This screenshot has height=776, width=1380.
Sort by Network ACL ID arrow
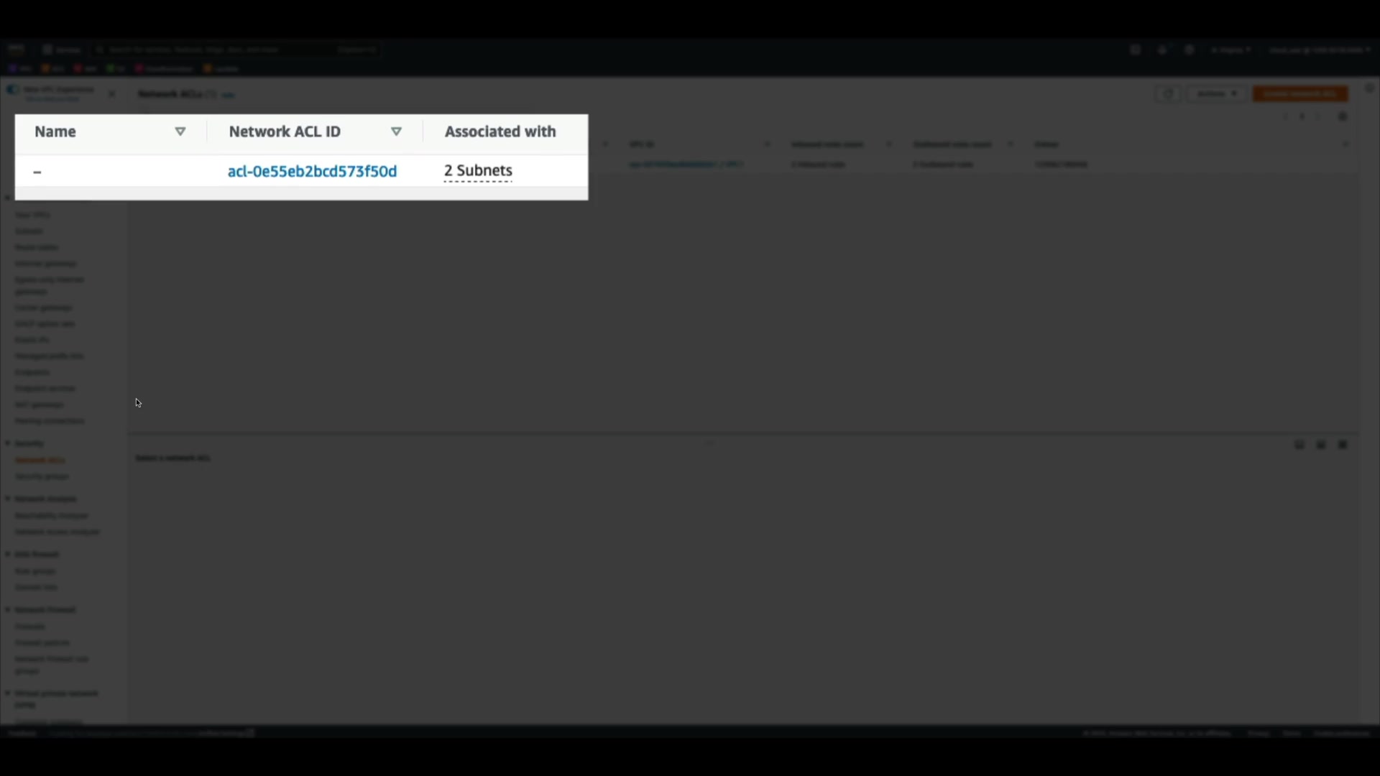(396, 131)
